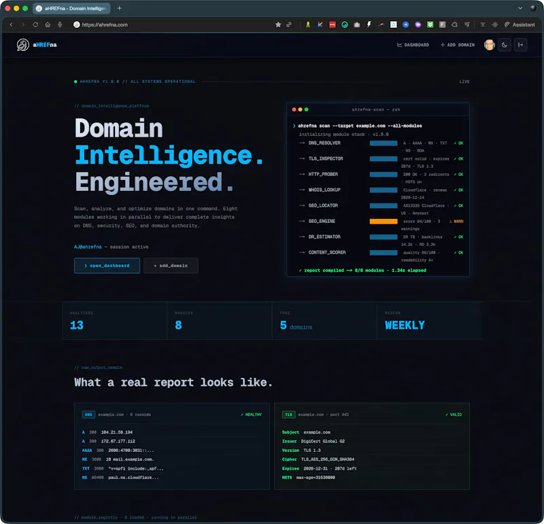Image resolution: width=544 pixels, height=524 pixels.
Task: Click the LIVE indicator label
Action: 464,82
